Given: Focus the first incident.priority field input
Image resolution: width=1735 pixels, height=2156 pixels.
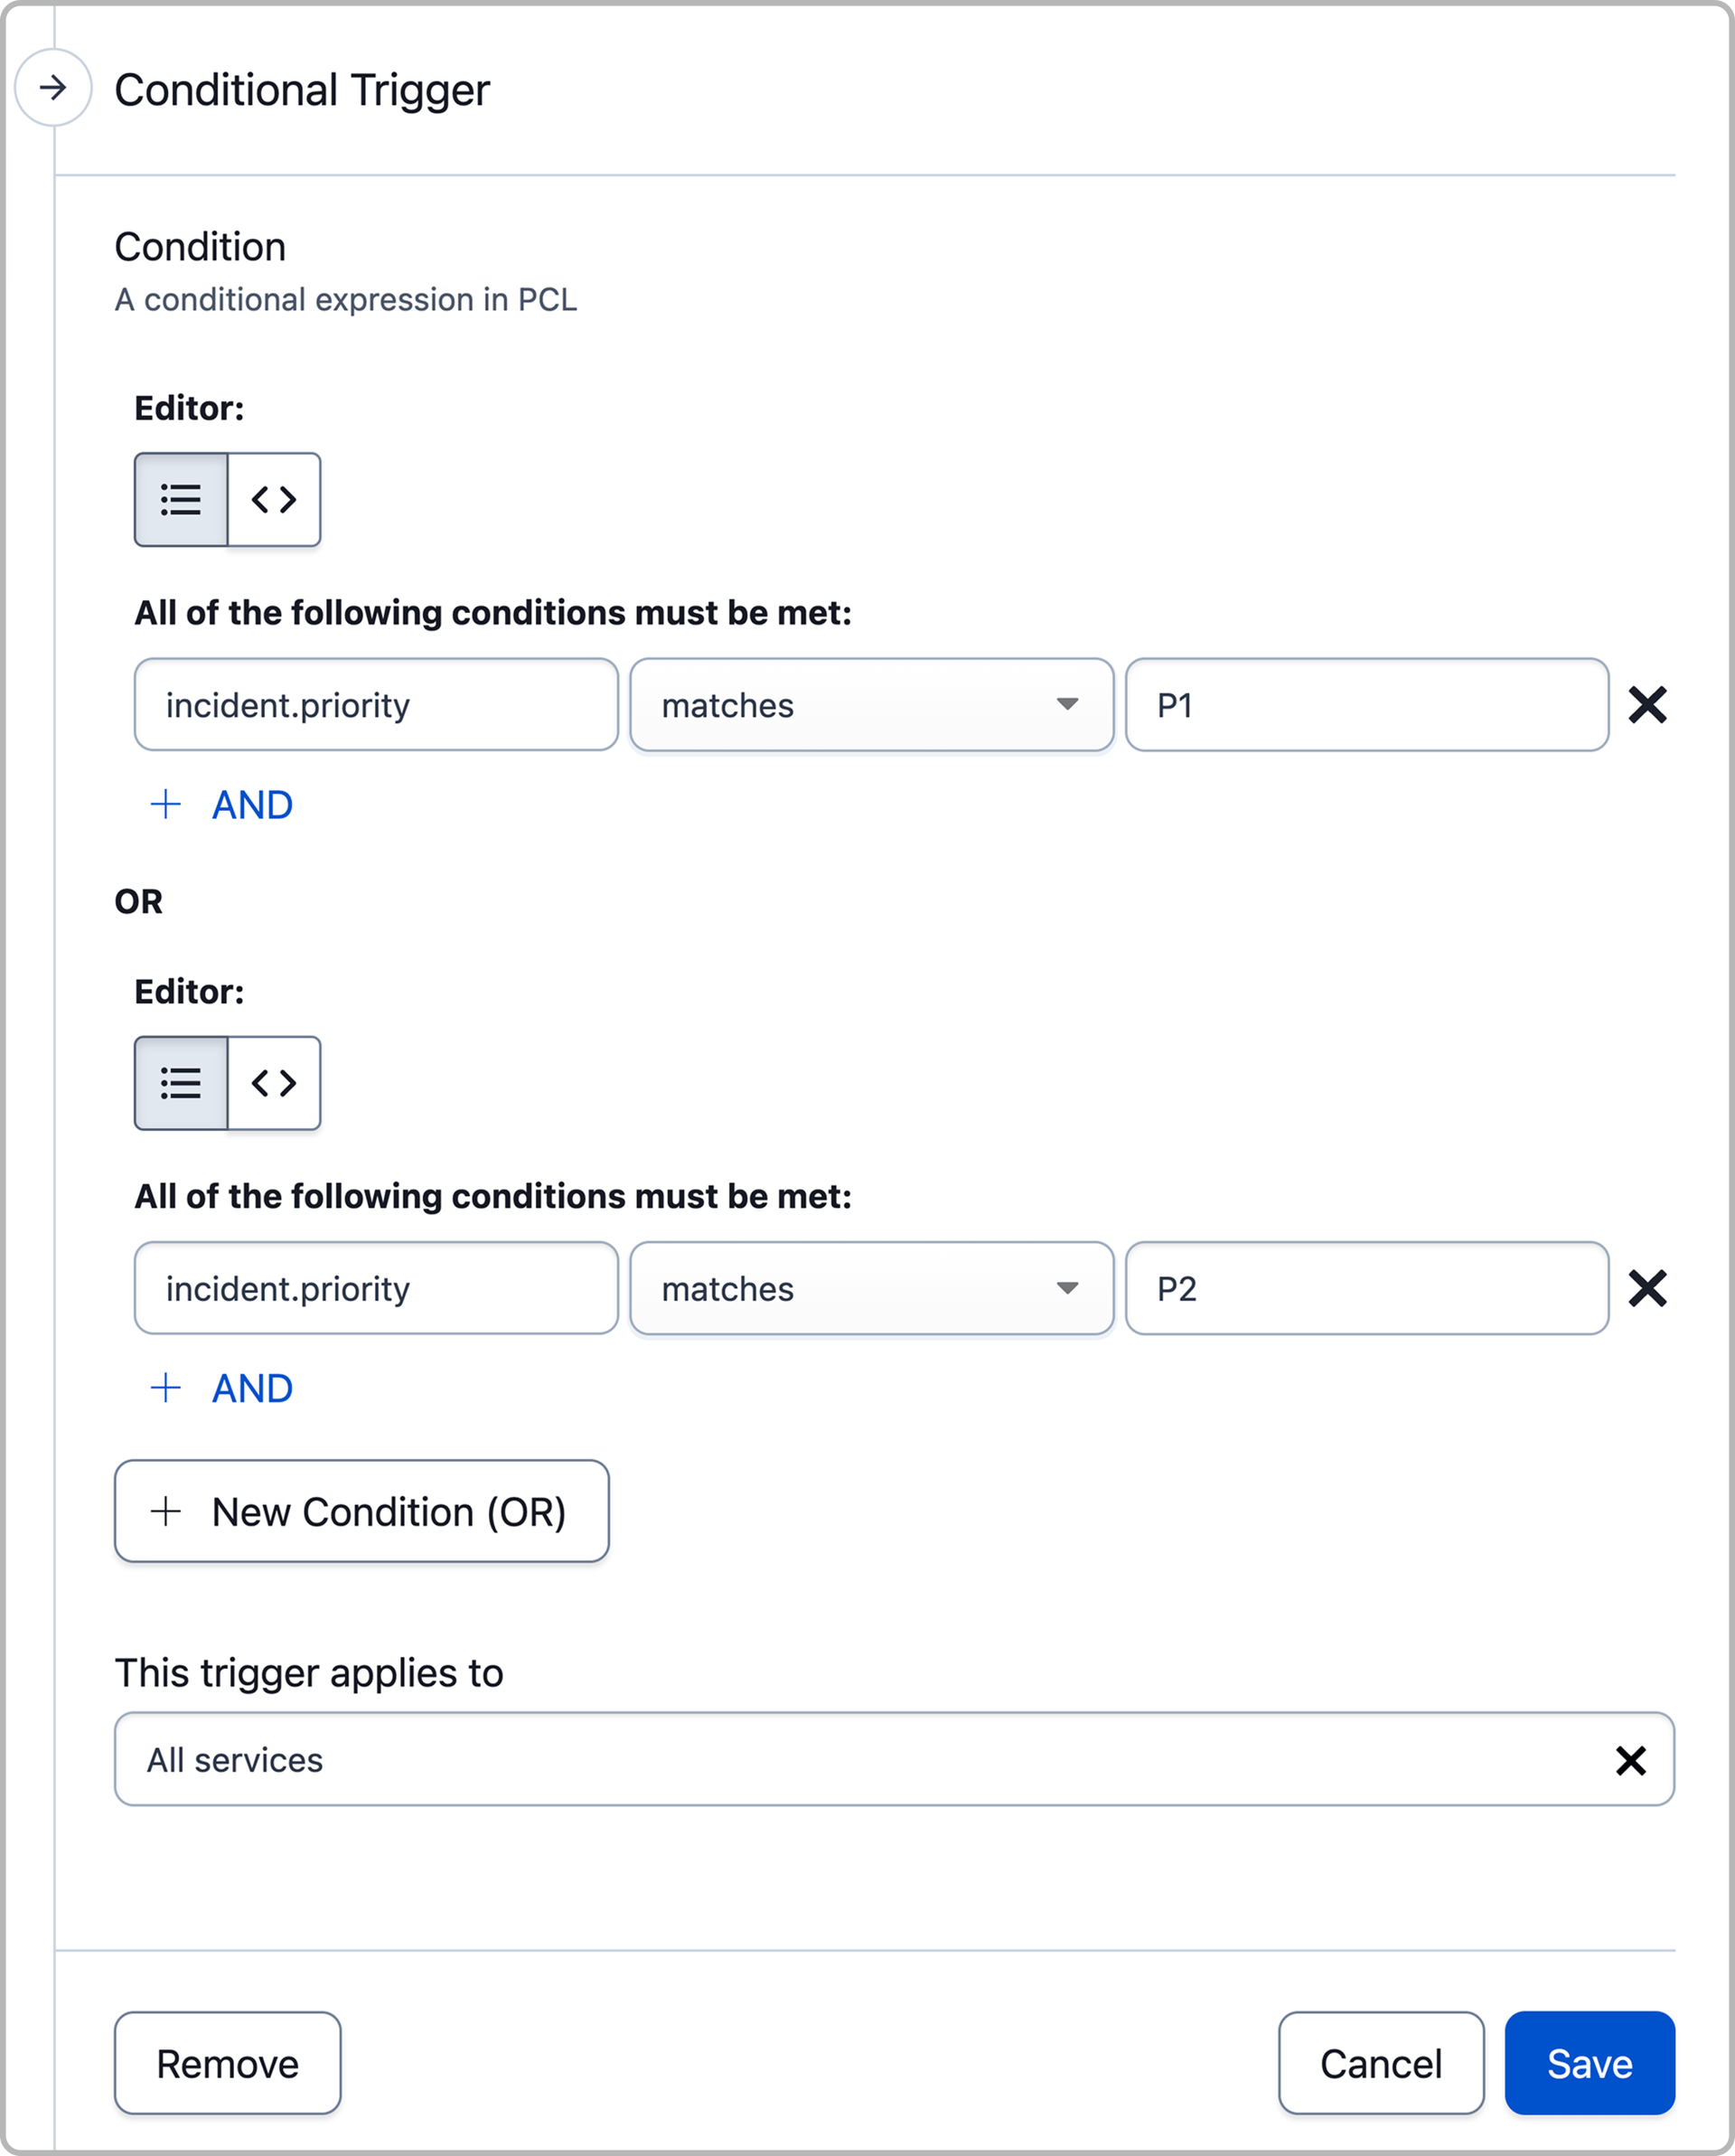Looking at the screenshot, I should point(376,705).
